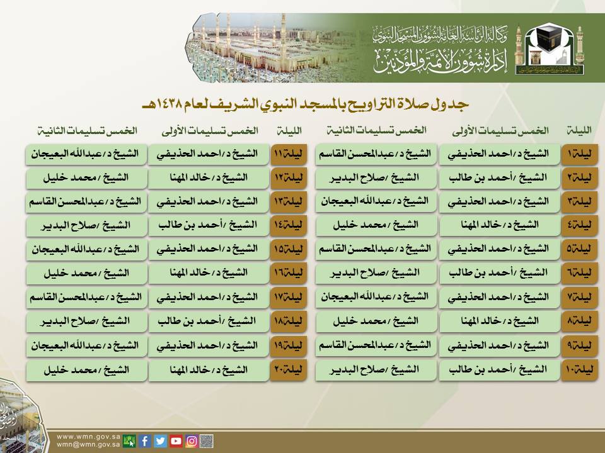Click the green website cursor icon
The width and height of the screenshot is (605, 453).
[129, 440]
